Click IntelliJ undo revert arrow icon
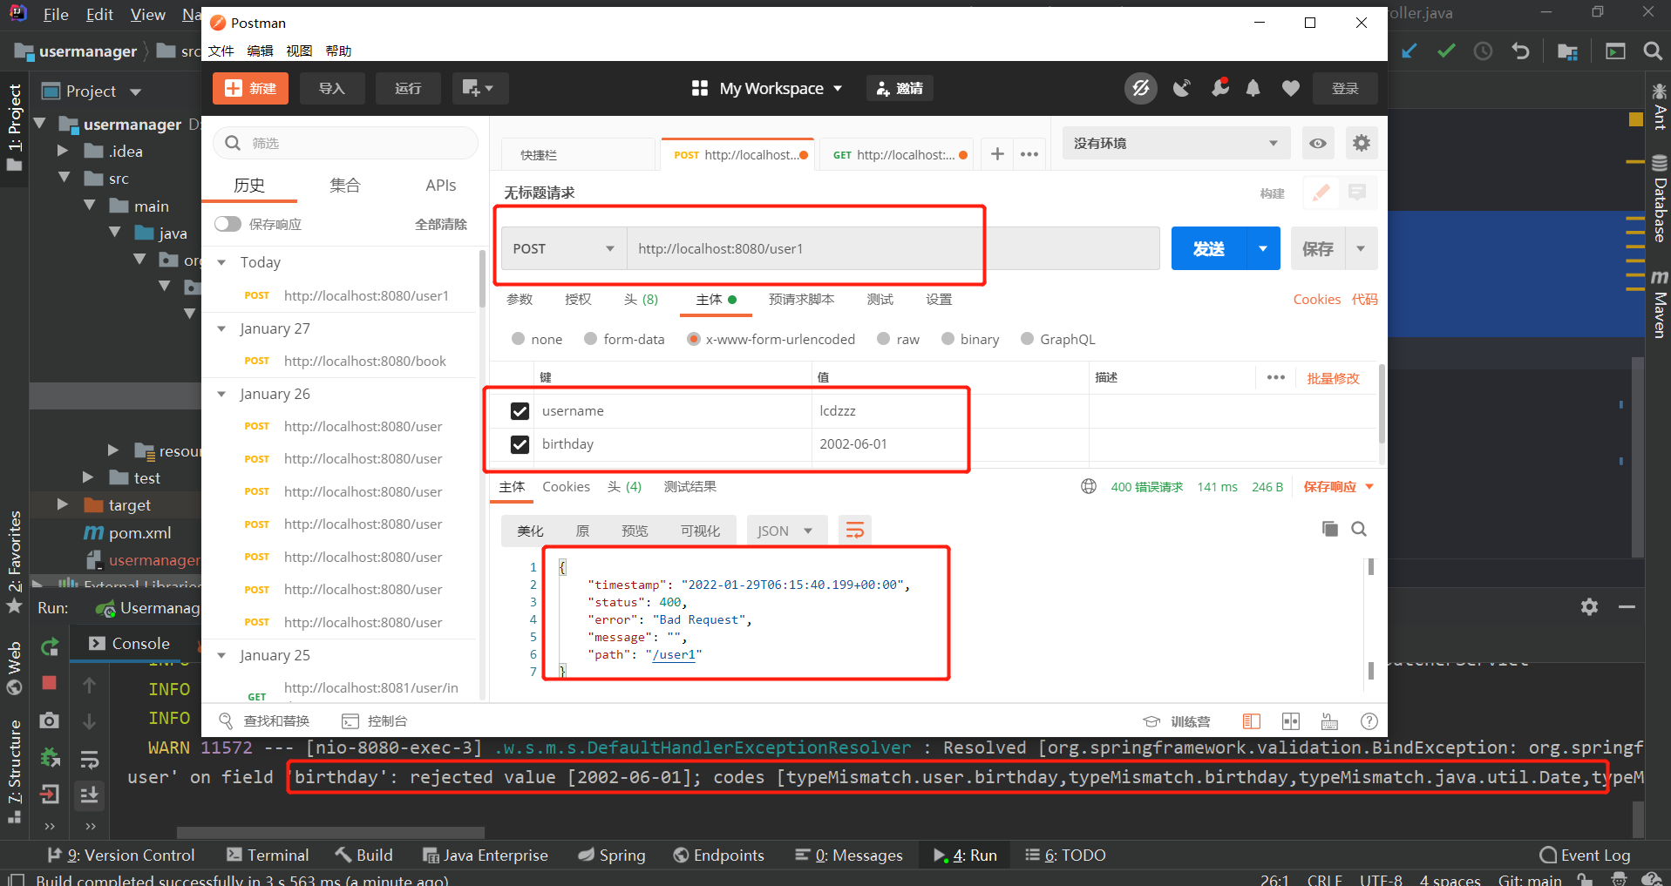The image size is (1671, 886). point(1520,51)
